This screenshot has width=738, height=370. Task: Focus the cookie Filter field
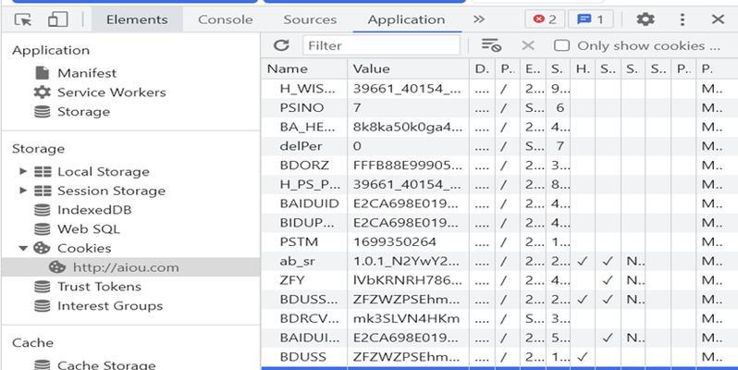pyautogui.click(x=381, y=45)
